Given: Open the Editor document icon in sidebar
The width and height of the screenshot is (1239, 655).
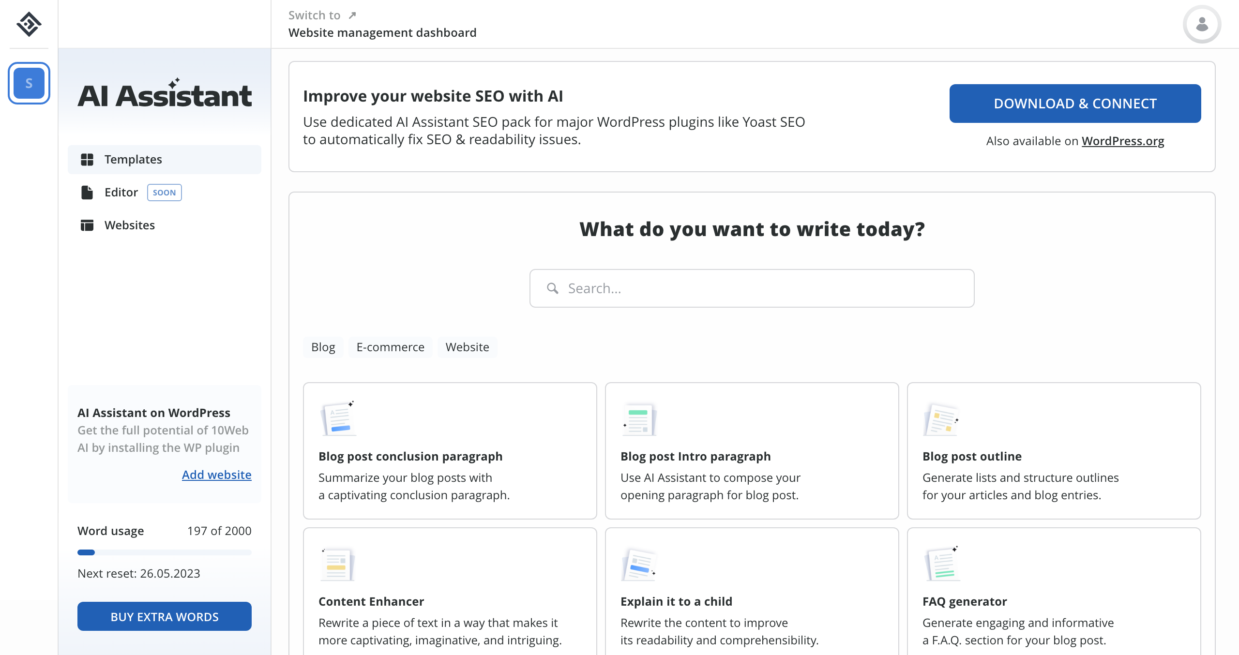Looking at the screenshot, I should point(87,192).
